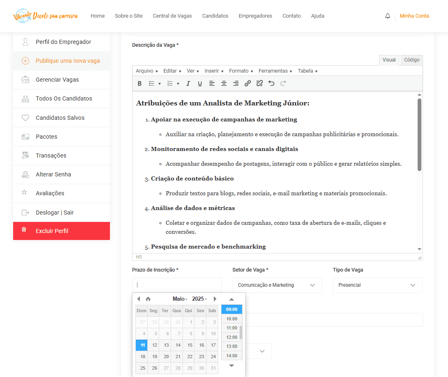Viewport: 448px width, 377px height.
Task: Open Empregadores nav link
Action: (256, 16)
